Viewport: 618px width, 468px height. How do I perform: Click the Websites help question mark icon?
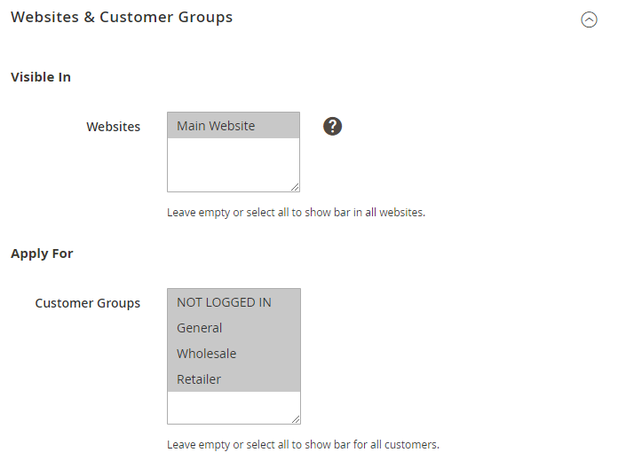[332, 126]
